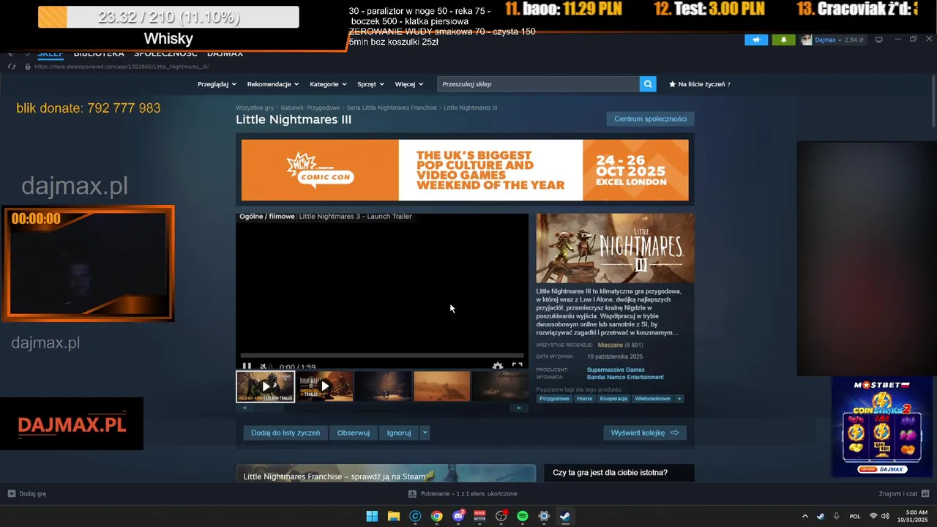The width and height of the screenshot is (937, 527).
Task: Expand the Więcej menu
Action: tap(409, 84)
